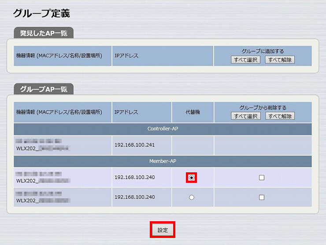Click second Member-AP IP 192.168.100.240
Image resolution: width=326 pixels, height=245 pixels.
coord(134,197)
